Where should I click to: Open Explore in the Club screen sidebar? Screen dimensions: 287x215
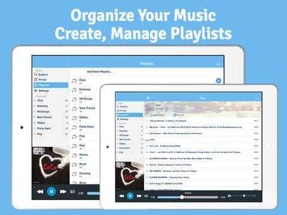click(123, 106)
